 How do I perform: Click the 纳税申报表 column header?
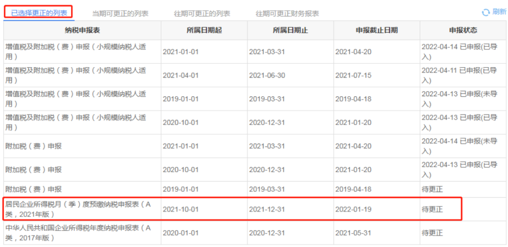point(82,31)
